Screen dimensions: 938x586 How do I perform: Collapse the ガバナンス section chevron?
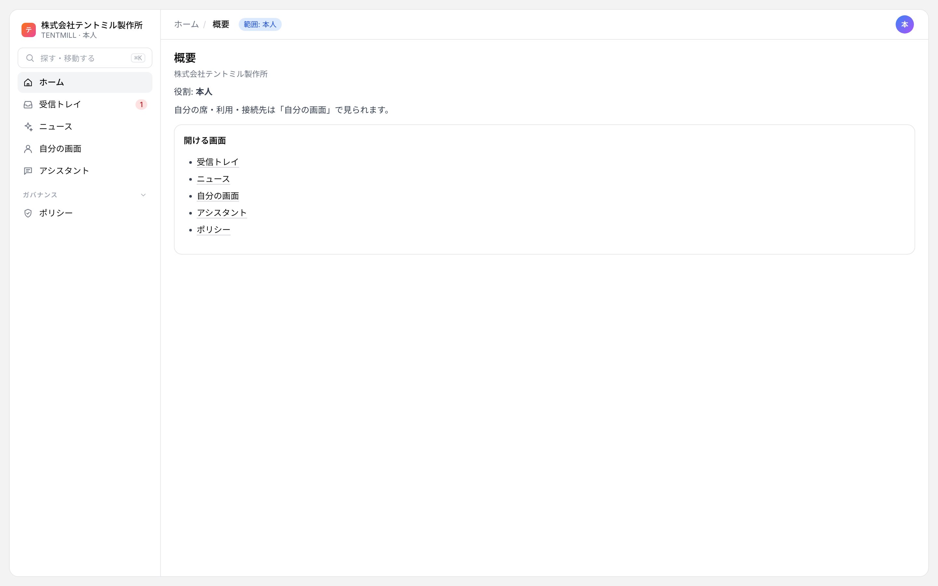coord(143,195)
